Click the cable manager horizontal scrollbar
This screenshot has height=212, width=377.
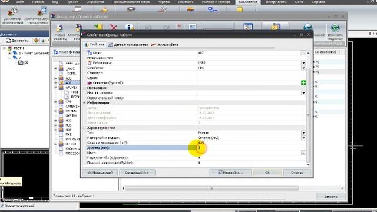(212, 188)
